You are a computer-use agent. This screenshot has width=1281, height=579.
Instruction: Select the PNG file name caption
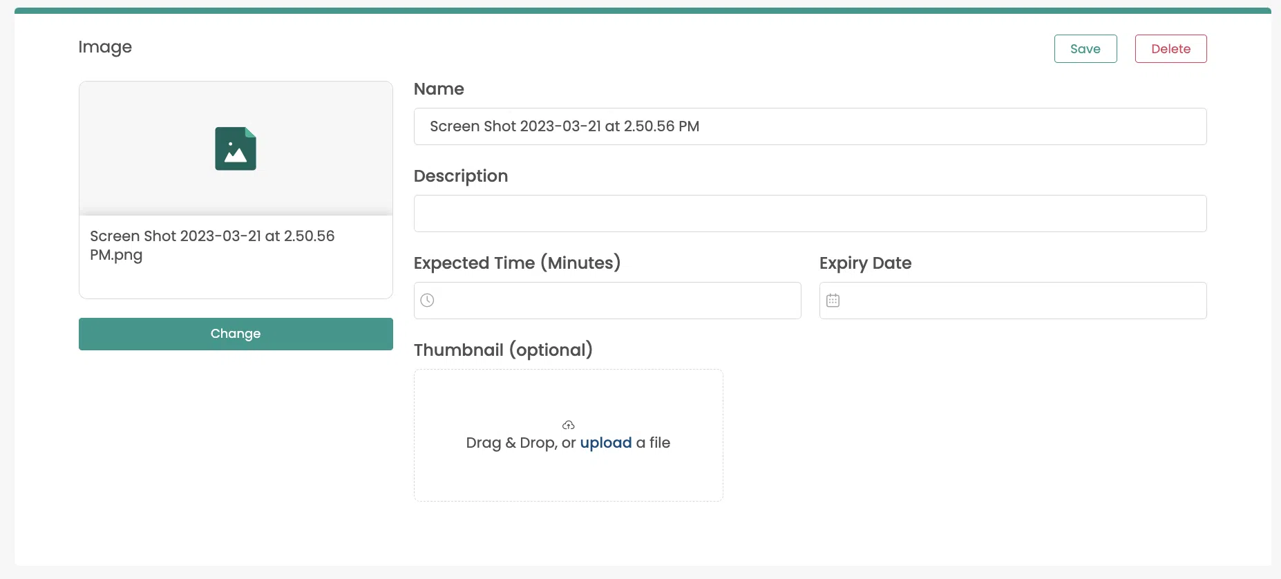click(x=211, y=245)
